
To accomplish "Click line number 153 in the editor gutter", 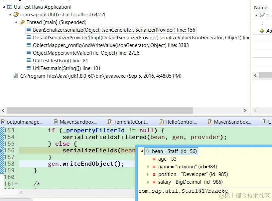I will [x=9, y=130].
